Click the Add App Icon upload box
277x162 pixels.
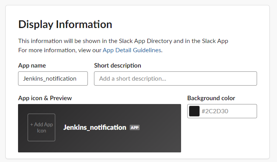[x=41, y=127]
